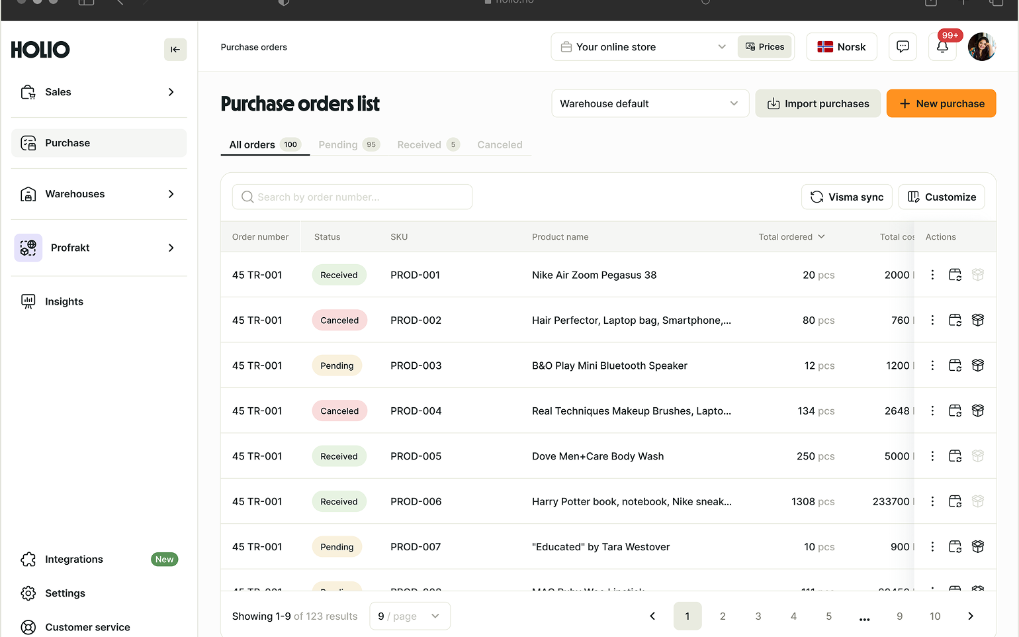The image size is (1019, 637).
Task: Collapse the sidebar with the arrow icon
Action: click(175, 50)
